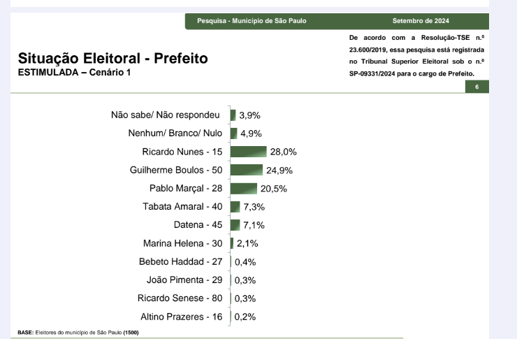Select the TSE registration note SP-09331/2024

point(416,56)
